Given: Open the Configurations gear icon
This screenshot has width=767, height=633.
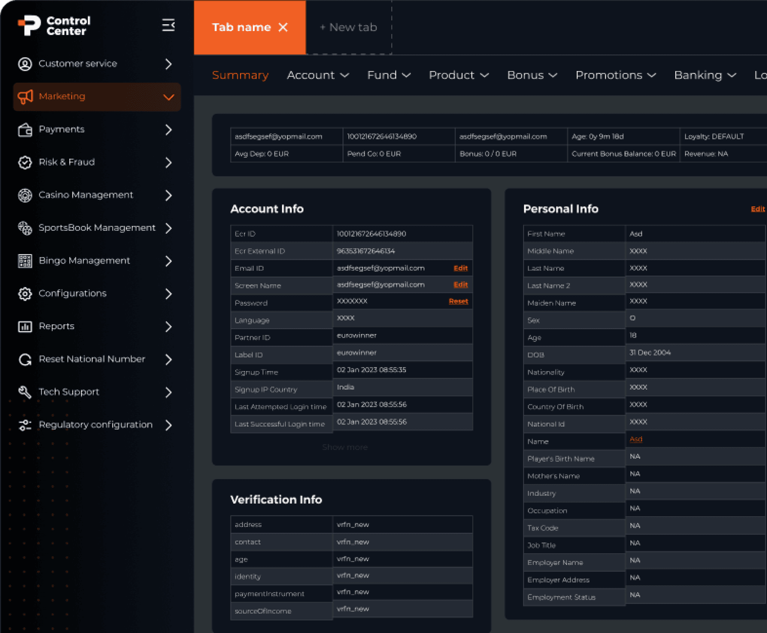Looking at the screenshot, I should [x=25, y=294].
